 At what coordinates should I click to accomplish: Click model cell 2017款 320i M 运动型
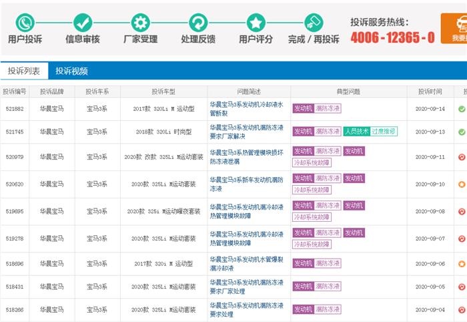(163, 264)
